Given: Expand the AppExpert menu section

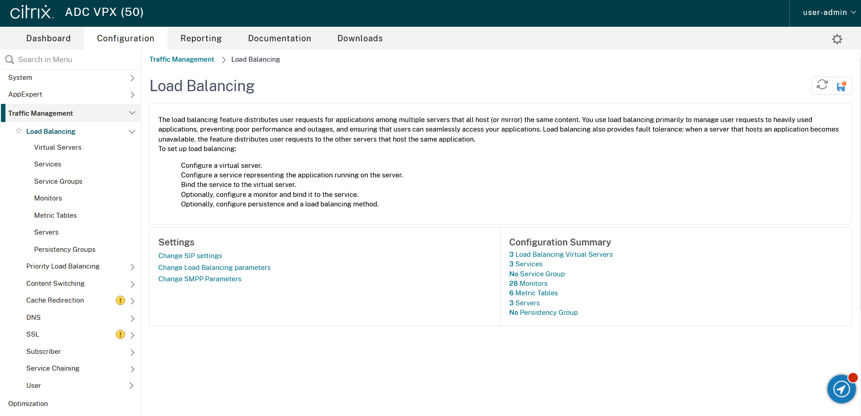Looking at the screenshot, I should (x=132, y=95).
